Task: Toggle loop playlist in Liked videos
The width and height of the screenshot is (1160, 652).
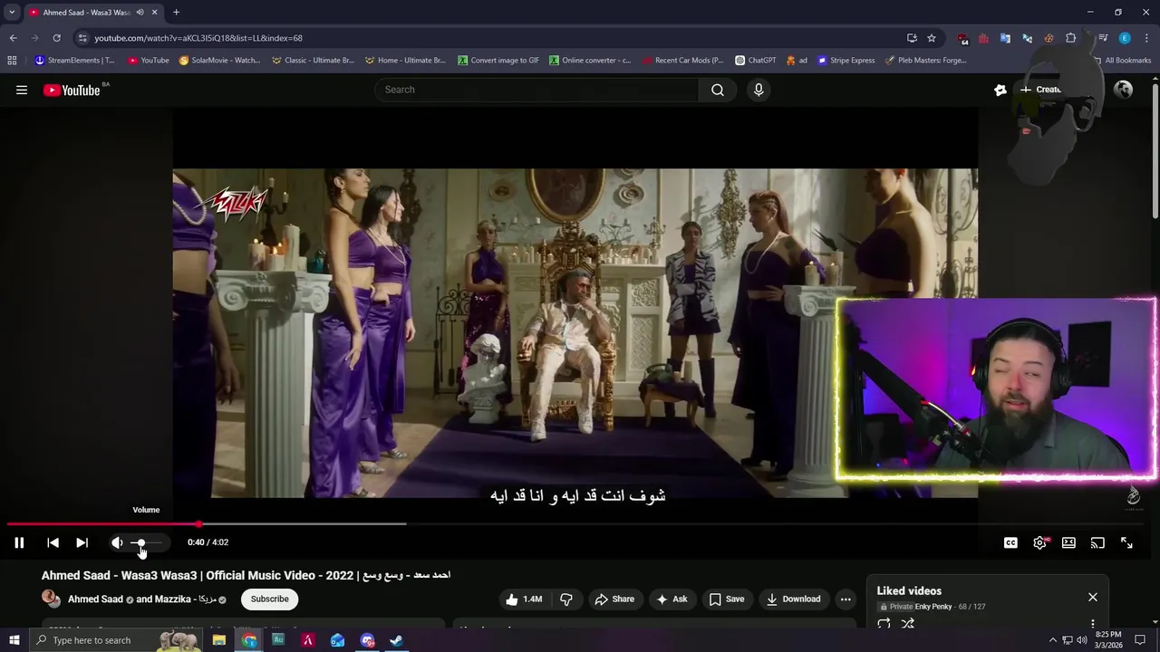Action: (x=884, y=624)
